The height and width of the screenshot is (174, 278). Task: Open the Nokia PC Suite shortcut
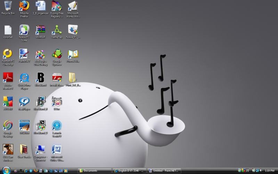click(24, 33)
